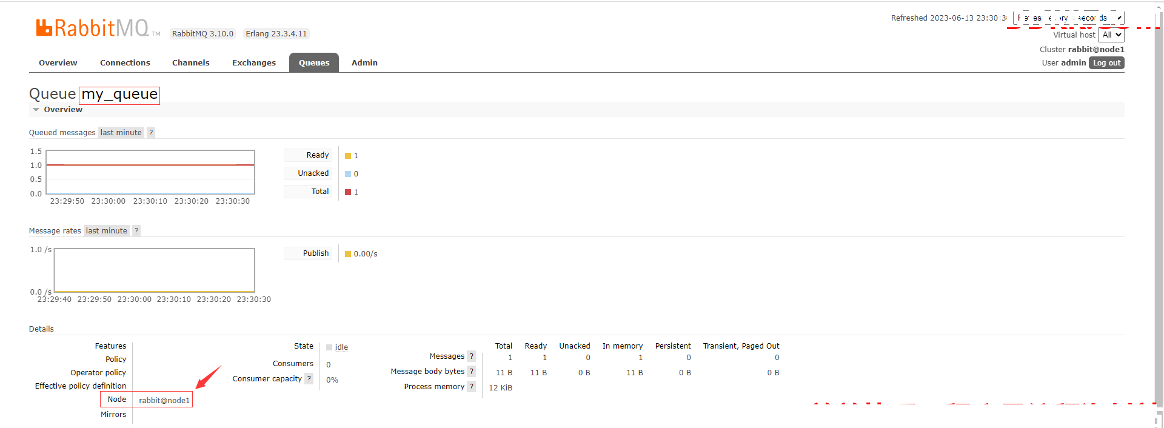Click the Refreshed timestamp text

(949, 18)
